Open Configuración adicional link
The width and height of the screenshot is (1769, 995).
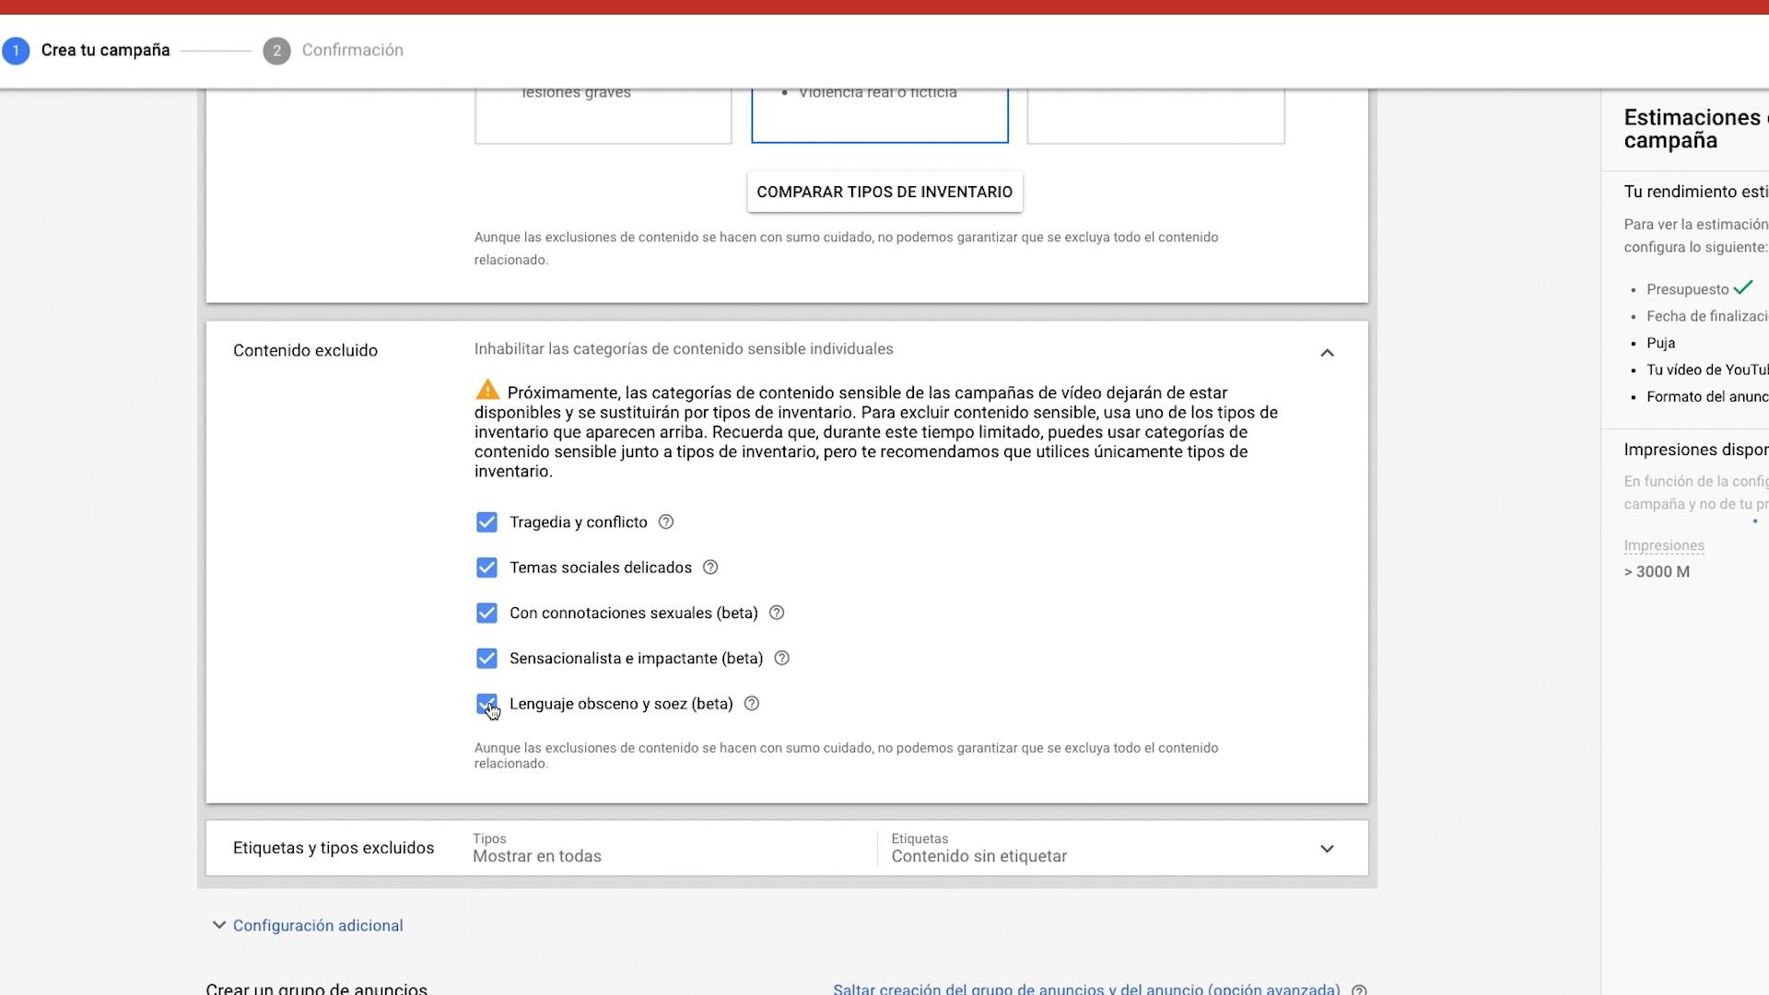tap(318, 925)
